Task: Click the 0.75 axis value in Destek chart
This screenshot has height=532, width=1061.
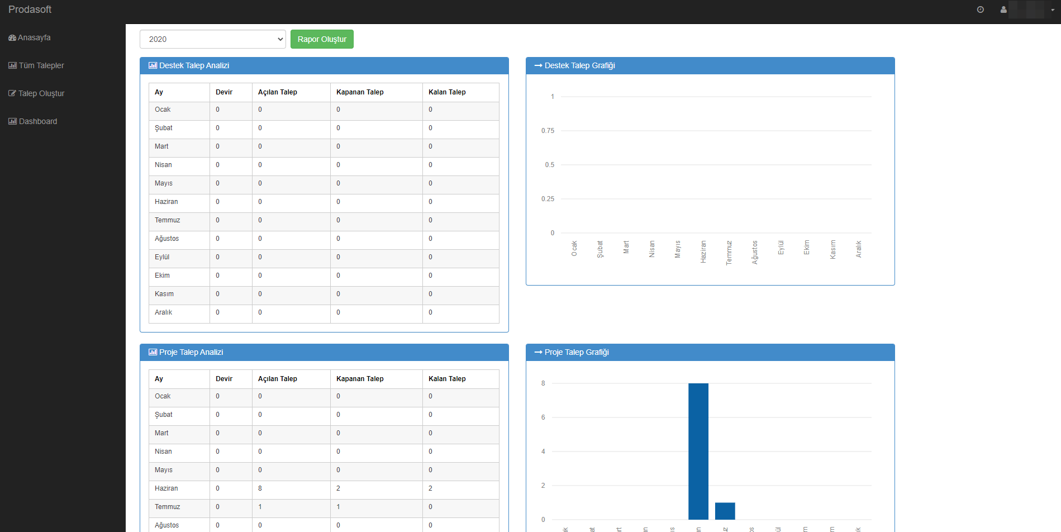Action: click(548, 131)
